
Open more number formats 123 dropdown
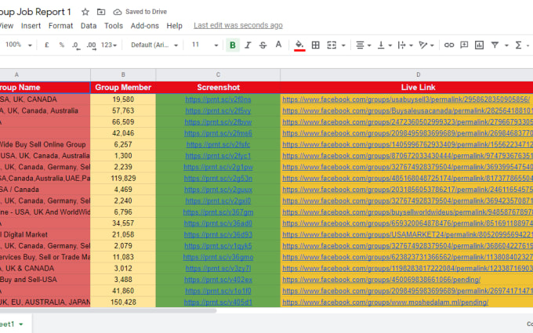coord(109,45)
